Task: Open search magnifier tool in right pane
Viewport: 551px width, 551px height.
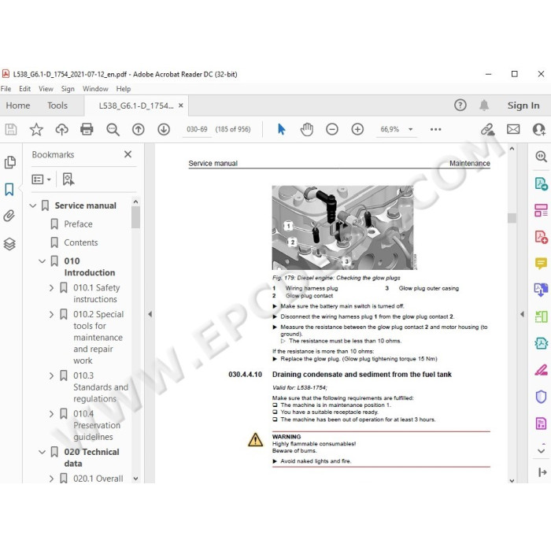Action: 542,157
